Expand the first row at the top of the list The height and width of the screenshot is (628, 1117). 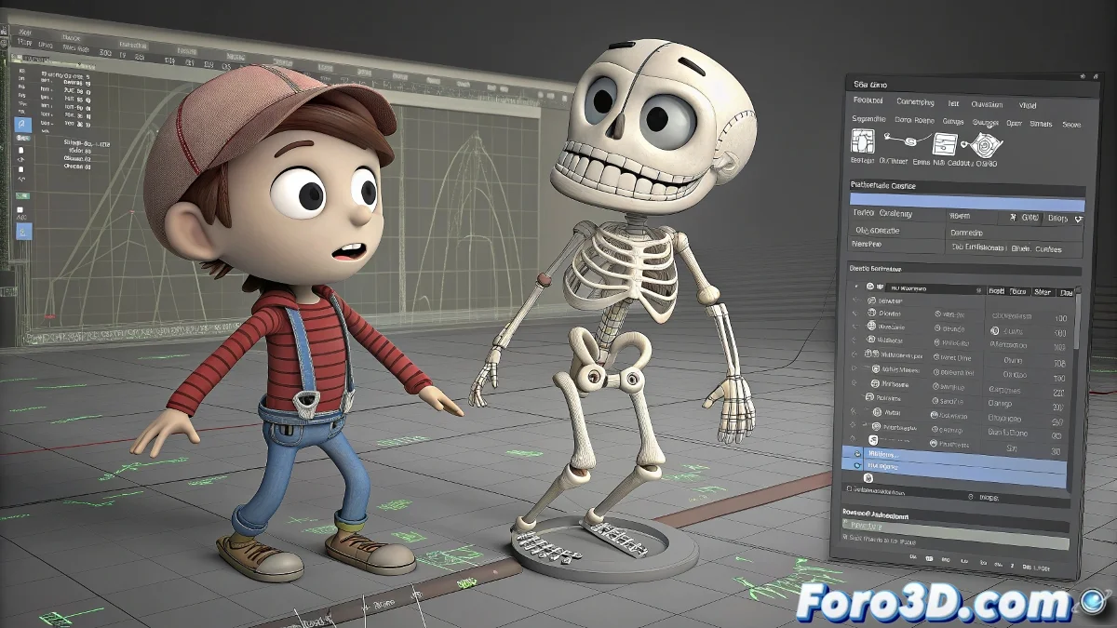click(x=856, y=287)
